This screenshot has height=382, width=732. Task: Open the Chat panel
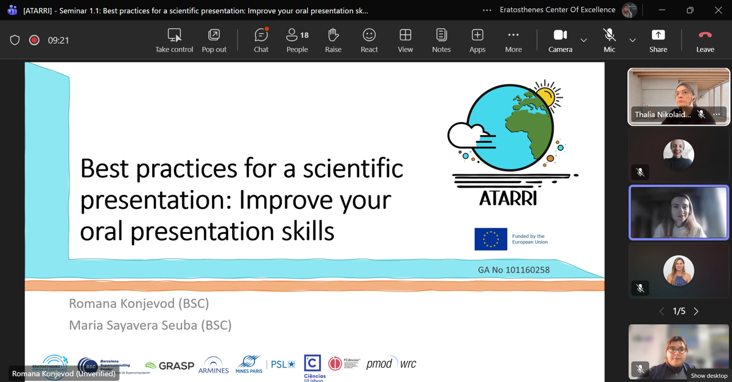(x=261, y=40)
